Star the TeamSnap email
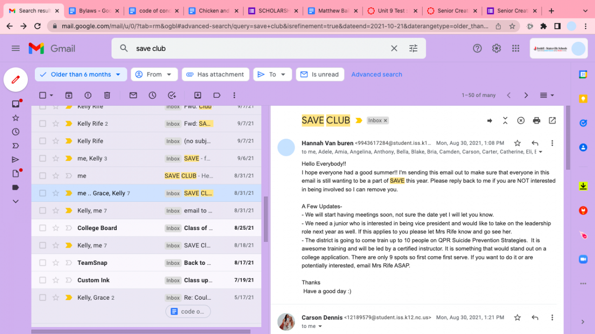Viewport: 595px width, 334px height. tap(56, 263)
